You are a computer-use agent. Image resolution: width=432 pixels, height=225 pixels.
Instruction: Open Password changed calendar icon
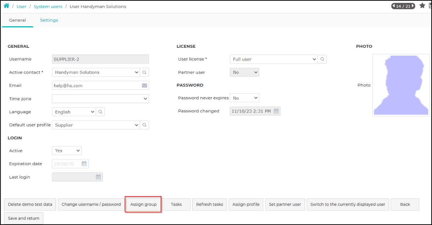point(276,111)
